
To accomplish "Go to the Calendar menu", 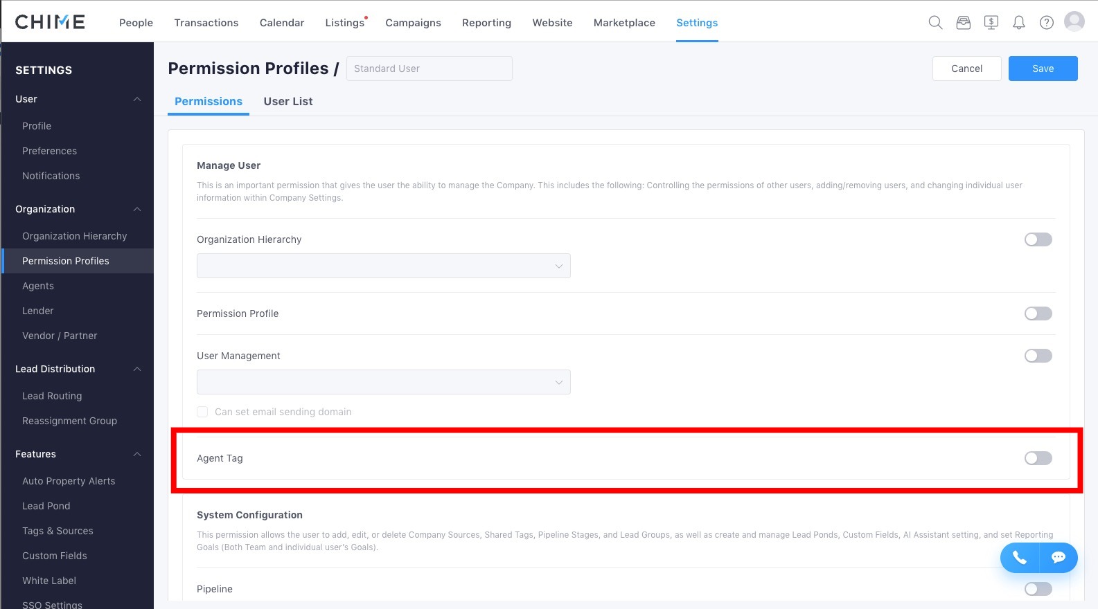I will (x=282, y=23).
